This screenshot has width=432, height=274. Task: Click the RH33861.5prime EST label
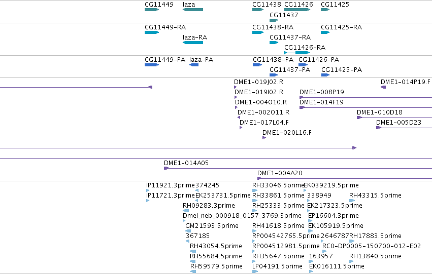tap(278, 195)
